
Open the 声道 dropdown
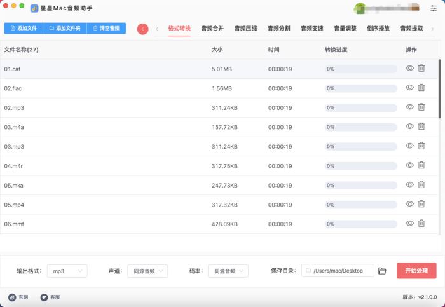tap(147, 271)
